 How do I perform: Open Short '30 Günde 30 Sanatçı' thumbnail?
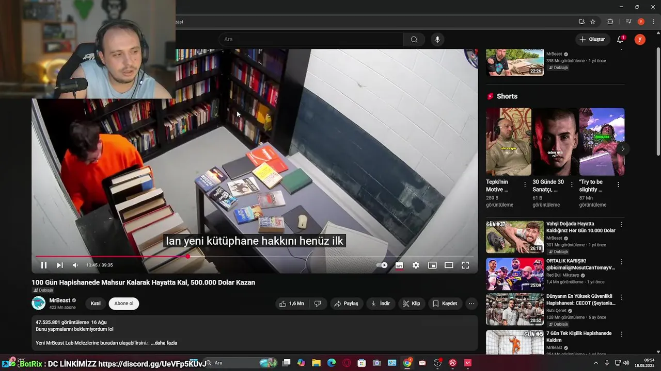[x=555, y=142]
